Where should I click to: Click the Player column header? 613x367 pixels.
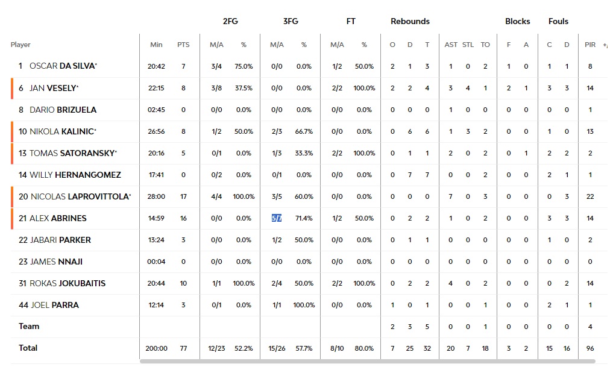click(20, 45)
